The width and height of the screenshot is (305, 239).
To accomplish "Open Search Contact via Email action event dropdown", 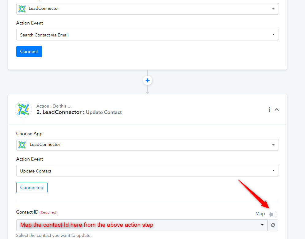I will click(x=148, y=35).
